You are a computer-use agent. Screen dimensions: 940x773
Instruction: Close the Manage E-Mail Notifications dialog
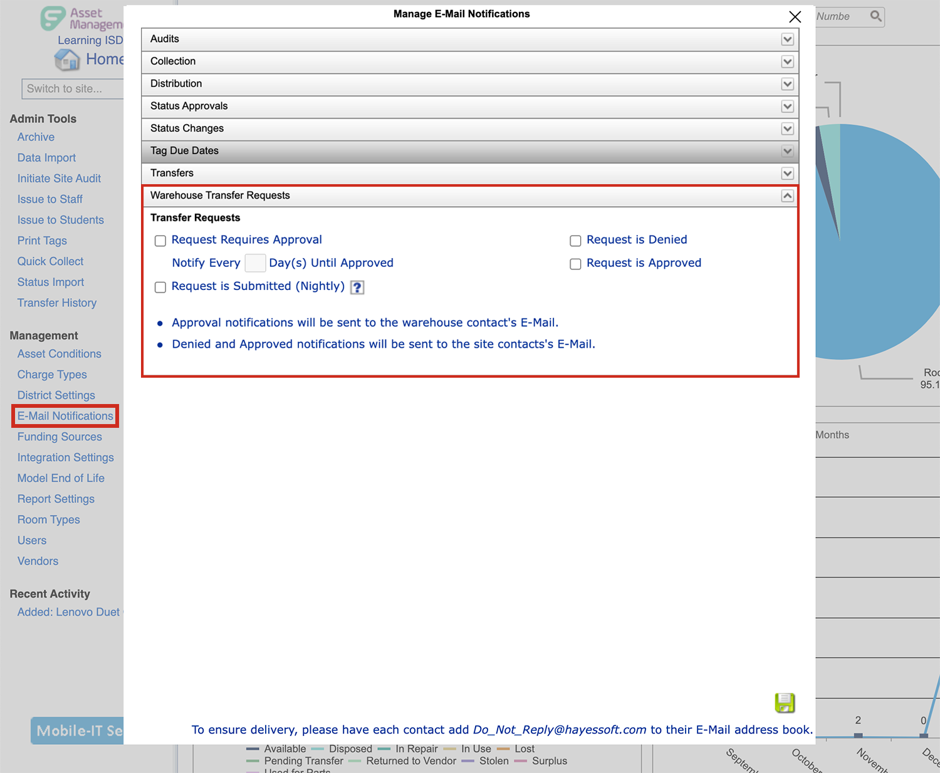pos(795,17)
